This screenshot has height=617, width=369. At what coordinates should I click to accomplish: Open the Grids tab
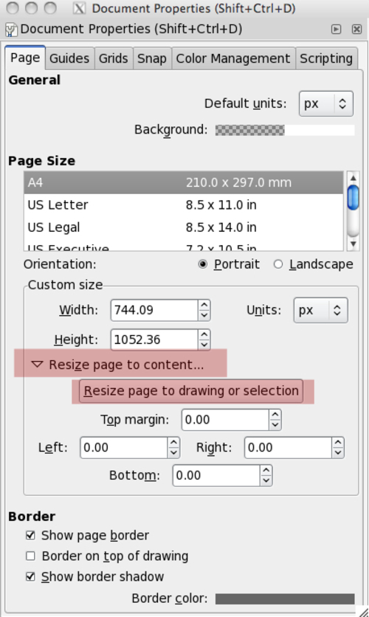[x=114, y=58]
